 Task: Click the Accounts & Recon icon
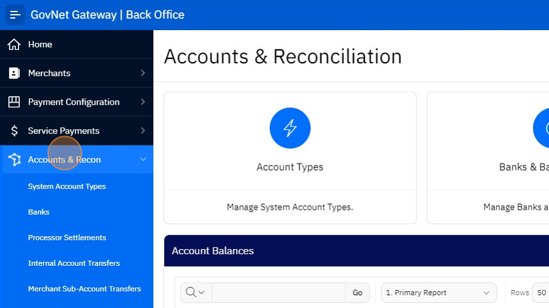[14, 160]
